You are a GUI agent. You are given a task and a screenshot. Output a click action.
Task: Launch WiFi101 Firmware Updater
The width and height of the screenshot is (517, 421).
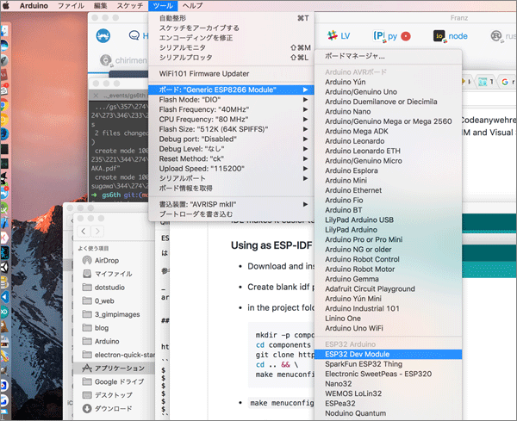coord(231,74)
